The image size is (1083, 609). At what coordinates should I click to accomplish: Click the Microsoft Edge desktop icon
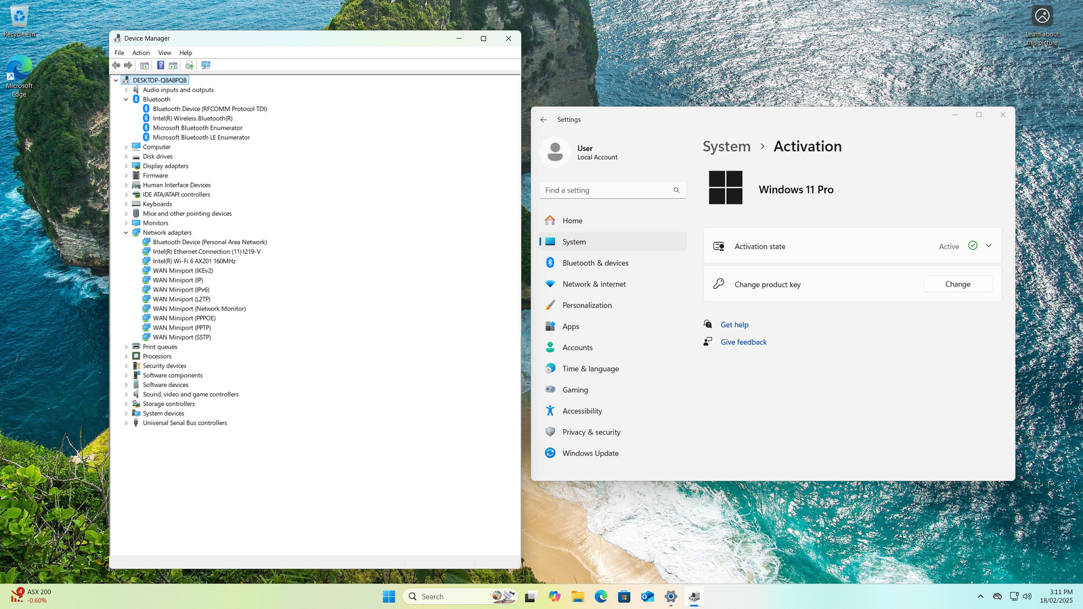click(19, 76)
